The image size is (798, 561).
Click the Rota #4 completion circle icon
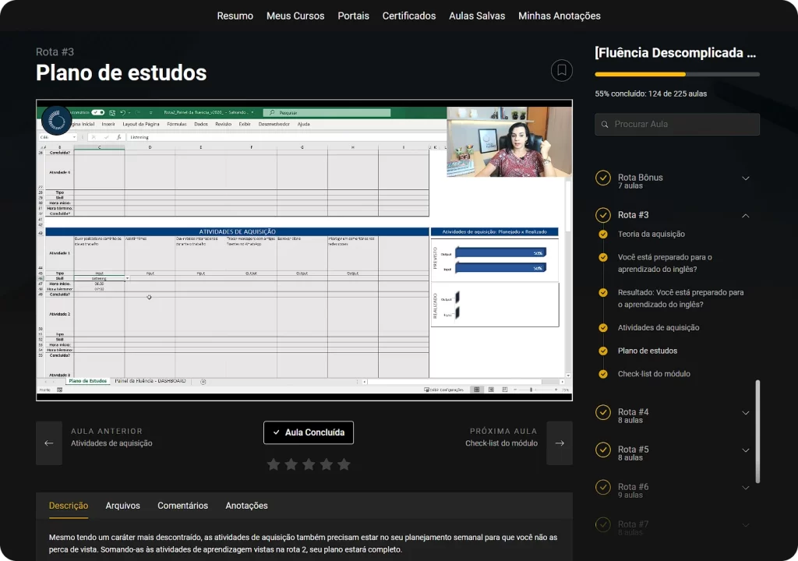click(603, 412)
